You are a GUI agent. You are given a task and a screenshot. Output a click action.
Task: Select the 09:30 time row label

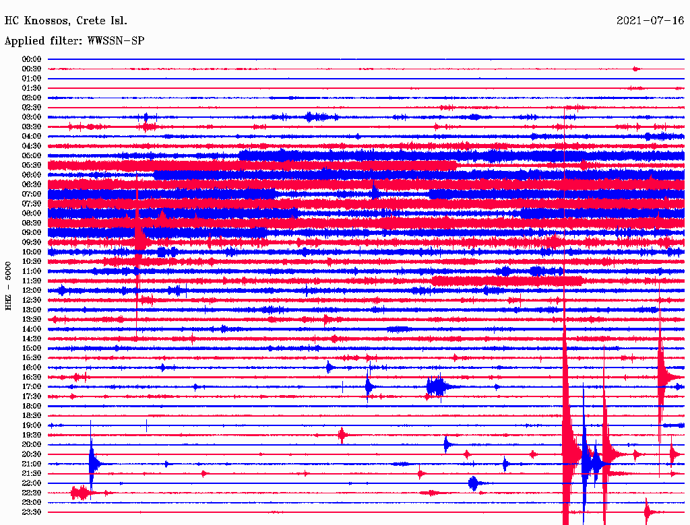pyautogui.click(x=31, y=242)
